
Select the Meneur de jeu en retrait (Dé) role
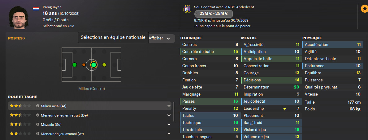click(x=64, y=115)
